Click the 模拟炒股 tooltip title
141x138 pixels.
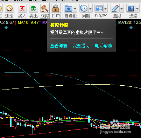click(x=59, y=25)
